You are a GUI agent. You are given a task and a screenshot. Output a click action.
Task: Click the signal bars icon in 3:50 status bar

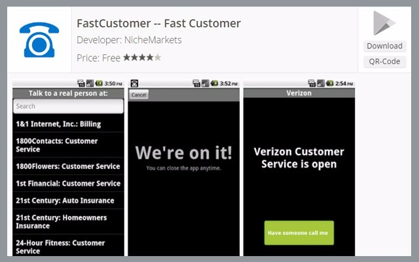click(x=90, y=83)
